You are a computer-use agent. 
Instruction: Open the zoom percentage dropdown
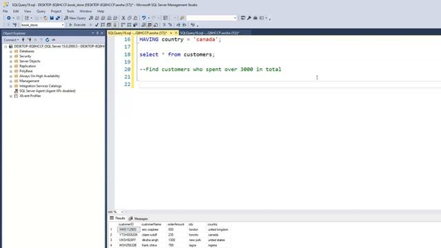click(122, 212)
